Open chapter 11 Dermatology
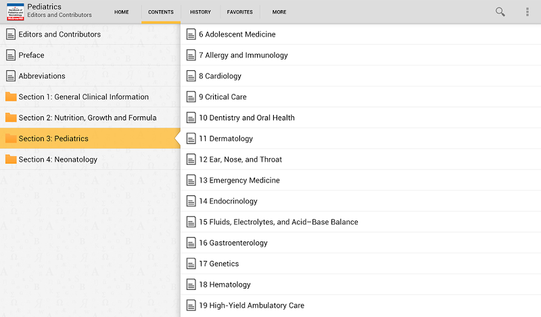Screen dimensions: 541x317 (226, 139)
